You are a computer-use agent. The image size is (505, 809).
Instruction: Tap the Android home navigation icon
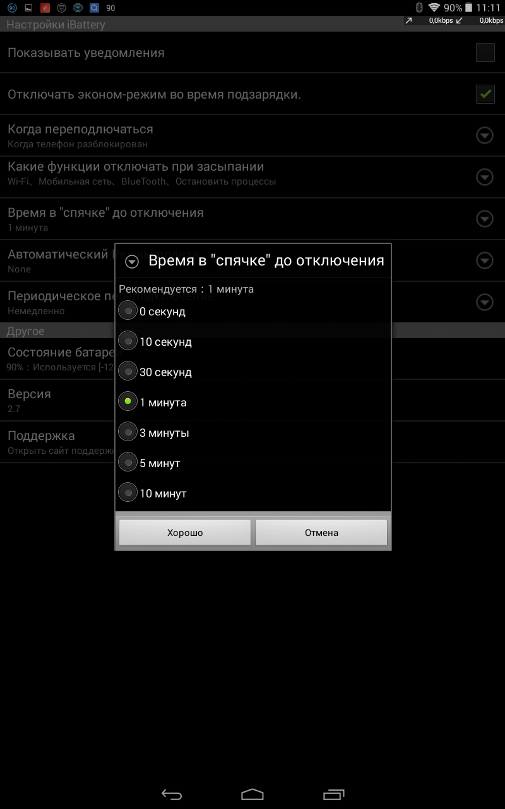[252, 794]
